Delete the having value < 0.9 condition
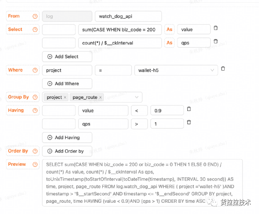The height and width of the screenshot is (214, 259). [189, 109]
